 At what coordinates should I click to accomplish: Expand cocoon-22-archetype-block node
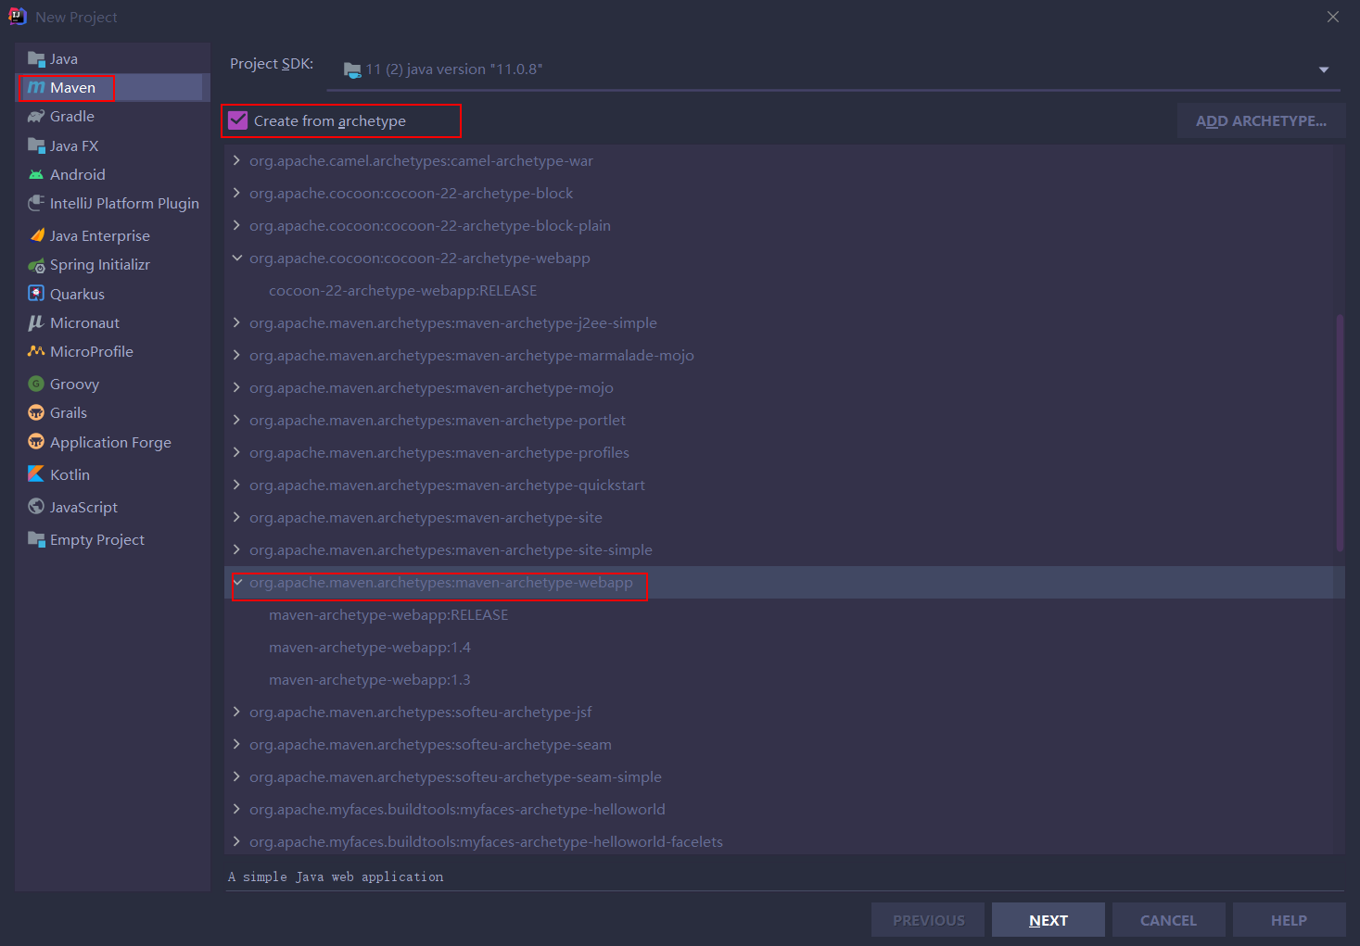click(236, 193)
